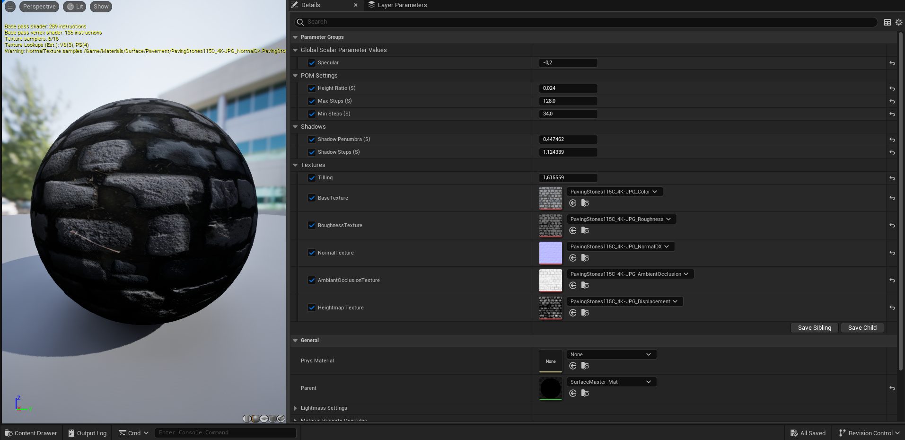Open Details panel settings gear
The width and height of the screenshot is (905, 440).
(899, 22)
